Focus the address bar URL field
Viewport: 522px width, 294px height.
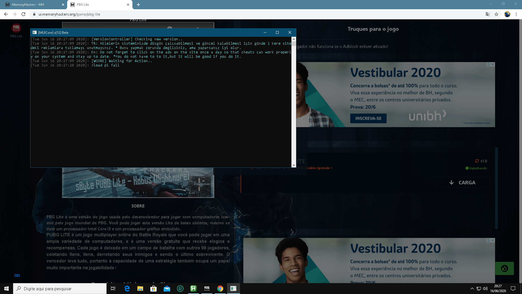[x=256, y=14]
